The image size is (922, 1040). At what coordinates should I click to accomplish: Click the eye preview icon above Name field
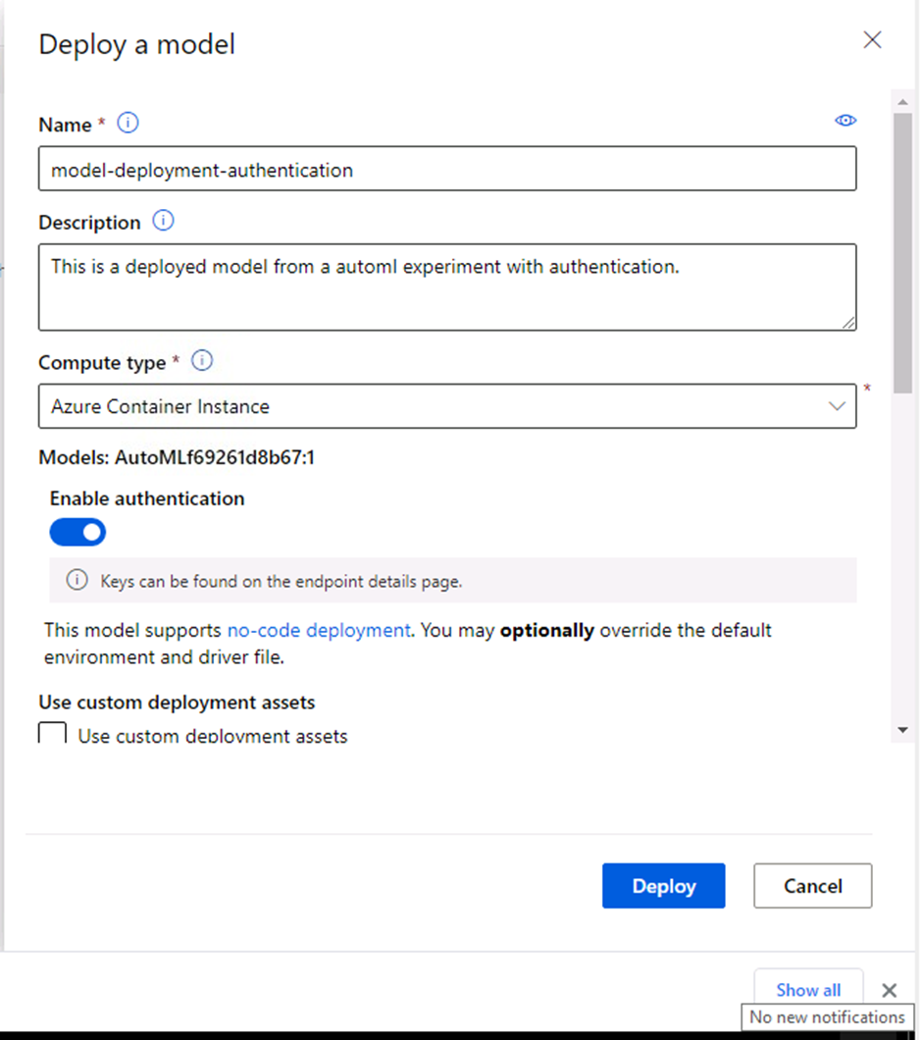coord(845,120)
